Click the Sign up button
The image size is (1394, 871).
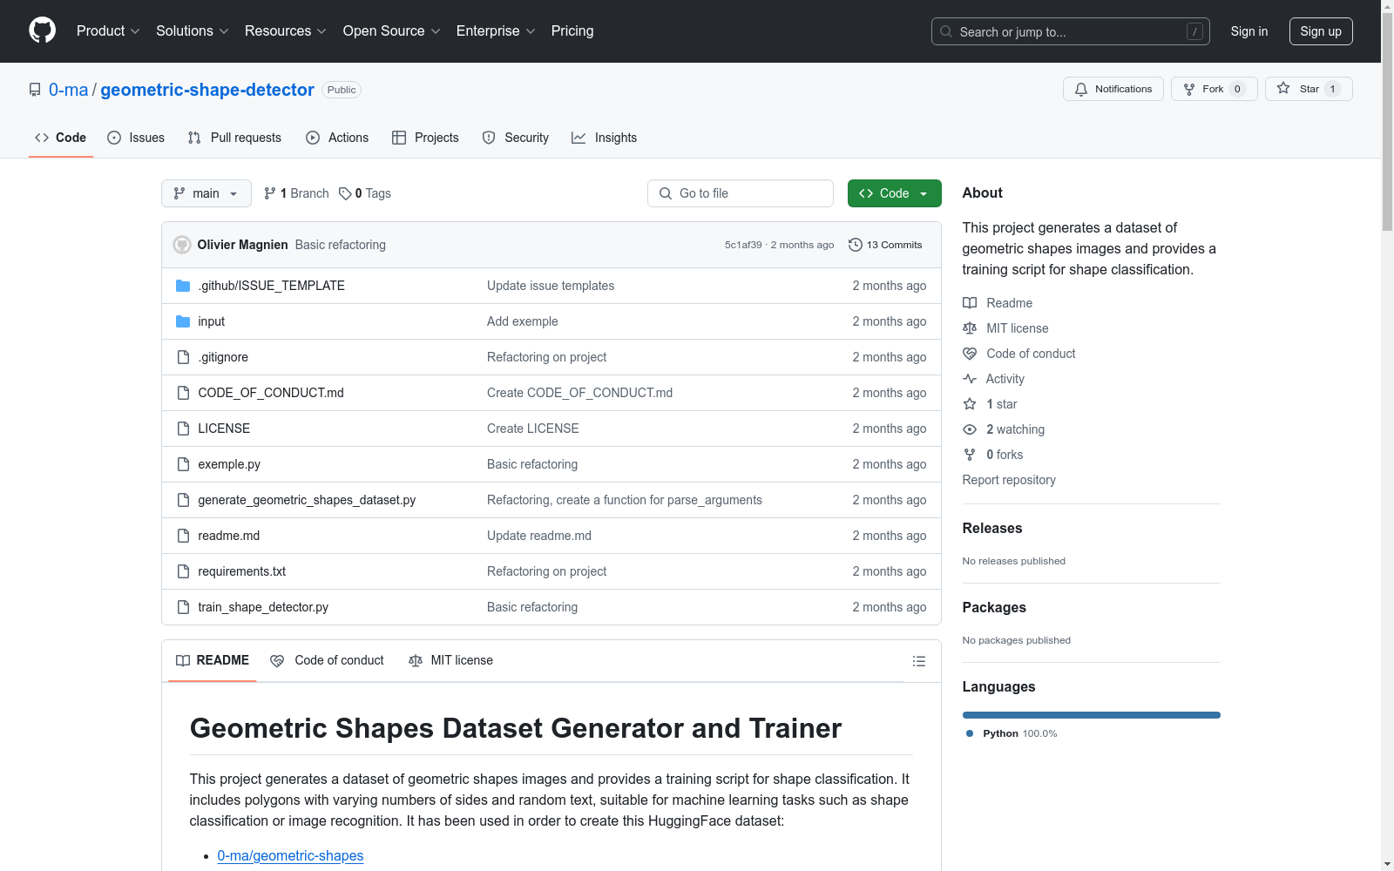pos(1321,31)
